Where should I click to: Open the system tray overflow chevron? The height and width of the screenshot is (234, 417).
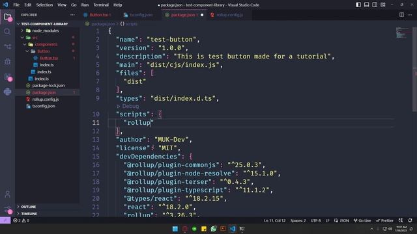tap(372, 229)
